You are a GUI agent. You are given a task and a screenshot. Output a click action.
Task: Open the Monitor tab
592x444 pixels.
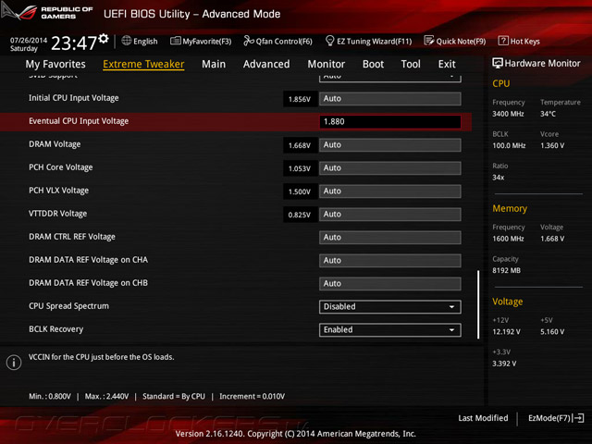click(x=327, y=64)
